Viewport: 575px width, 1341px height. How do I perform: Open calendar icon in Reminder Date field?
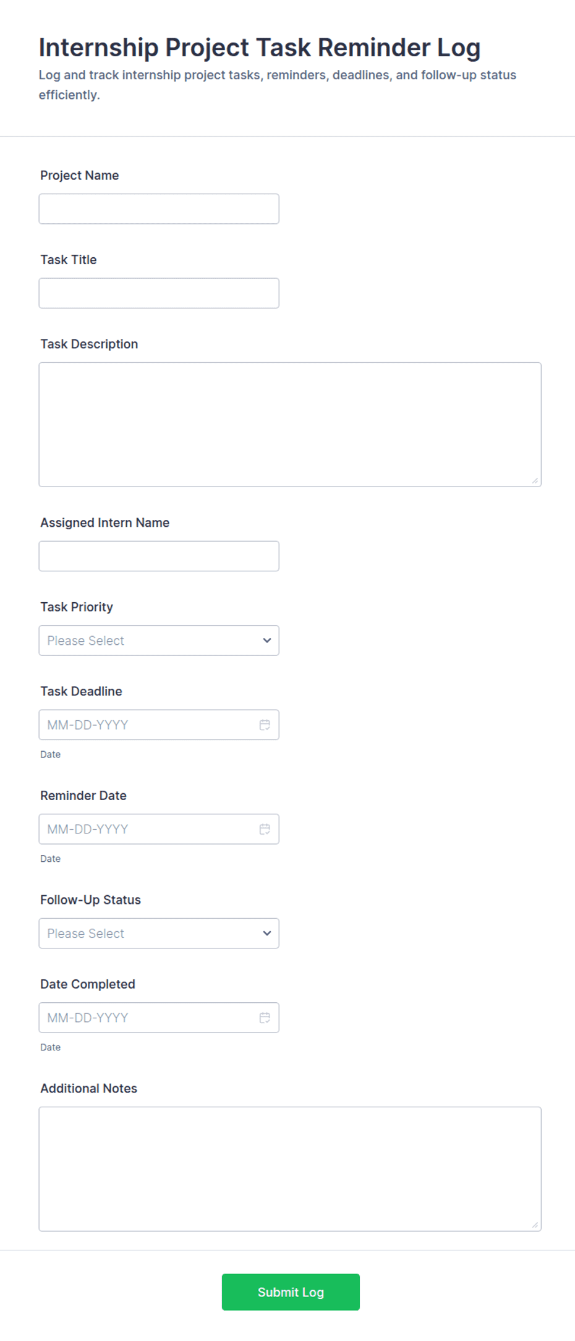click(x=265, y=829)
